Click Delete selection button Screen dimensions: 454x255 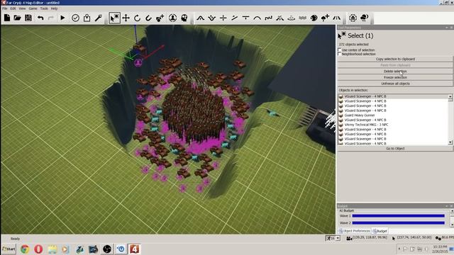point(395,71)
